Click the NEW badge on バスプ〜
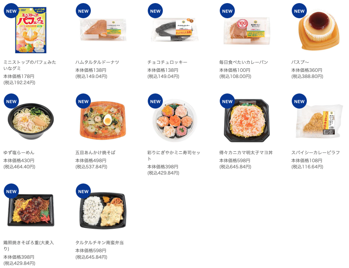This screenshot has height=268, width=349. (x=299, y=11)
